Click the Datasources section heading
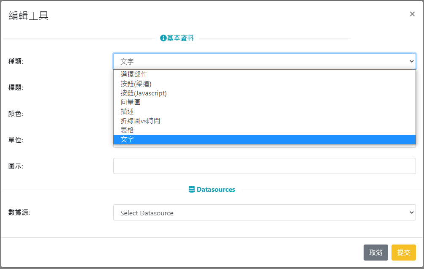This screenshot has width=424, height=269. pyautogui.click(x=216, y=190)
